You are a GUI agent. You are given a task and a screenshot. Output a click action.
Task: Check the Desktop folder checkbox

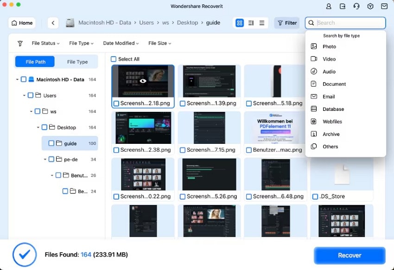pyautogui.click(x=44, y=128)
